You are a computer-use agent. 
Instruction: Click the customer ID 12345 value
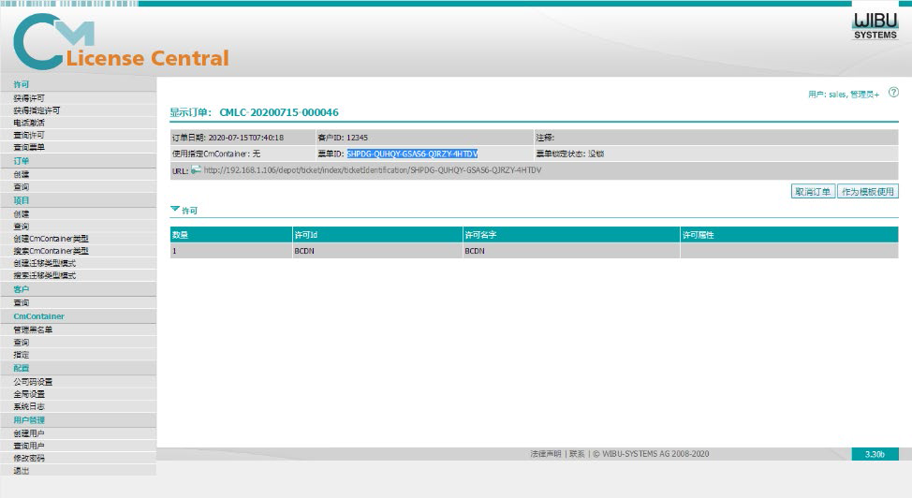(357, 138)
